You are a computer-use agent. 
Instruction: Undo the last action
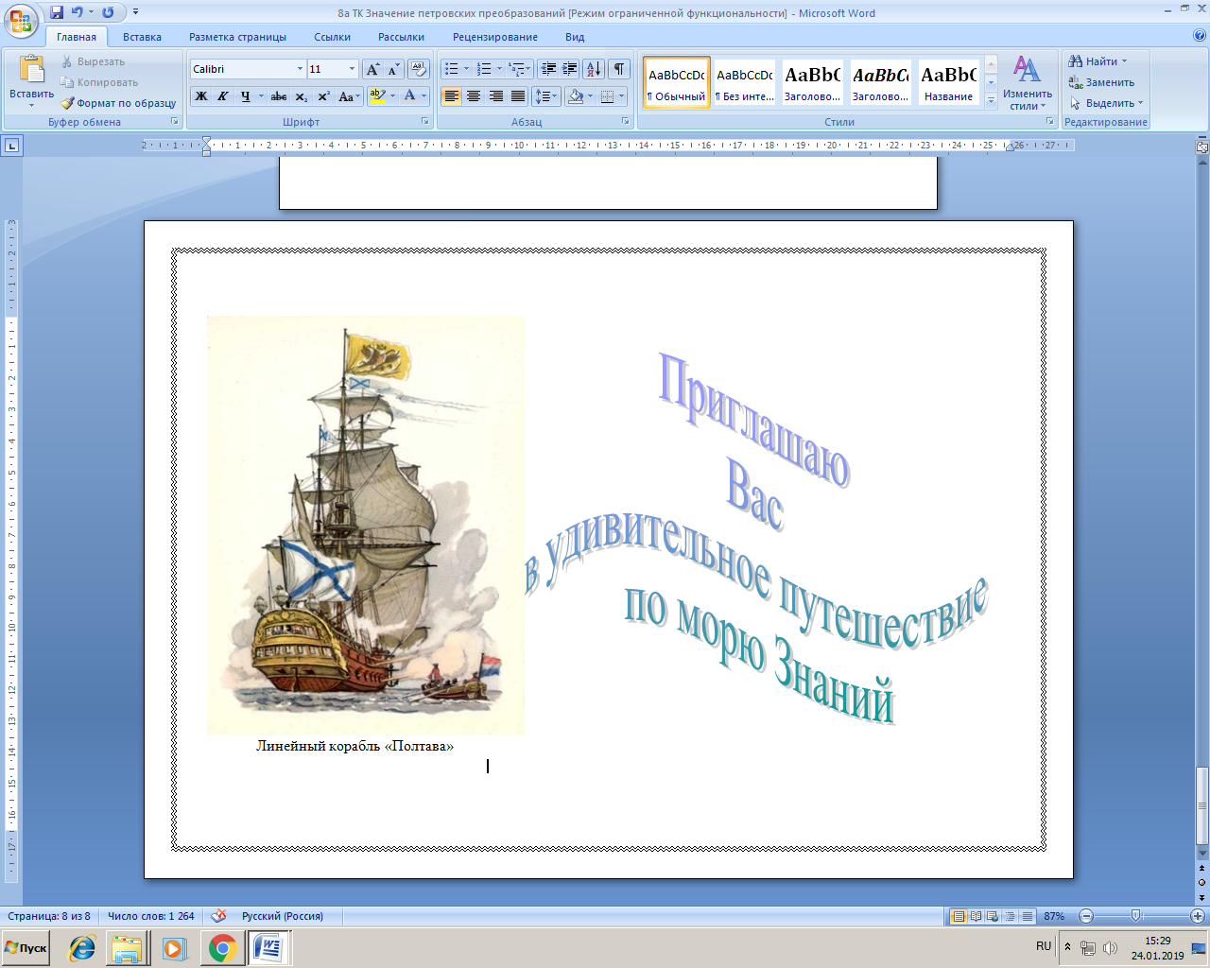click(78, 12)
